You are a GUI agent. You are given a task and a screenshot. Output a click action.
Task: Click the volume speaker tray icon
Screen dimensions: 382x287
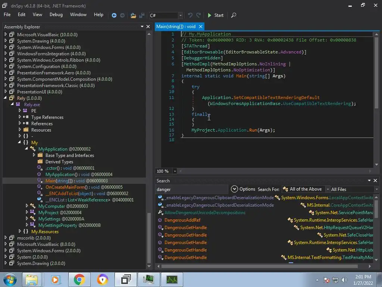tap(344, 280)
